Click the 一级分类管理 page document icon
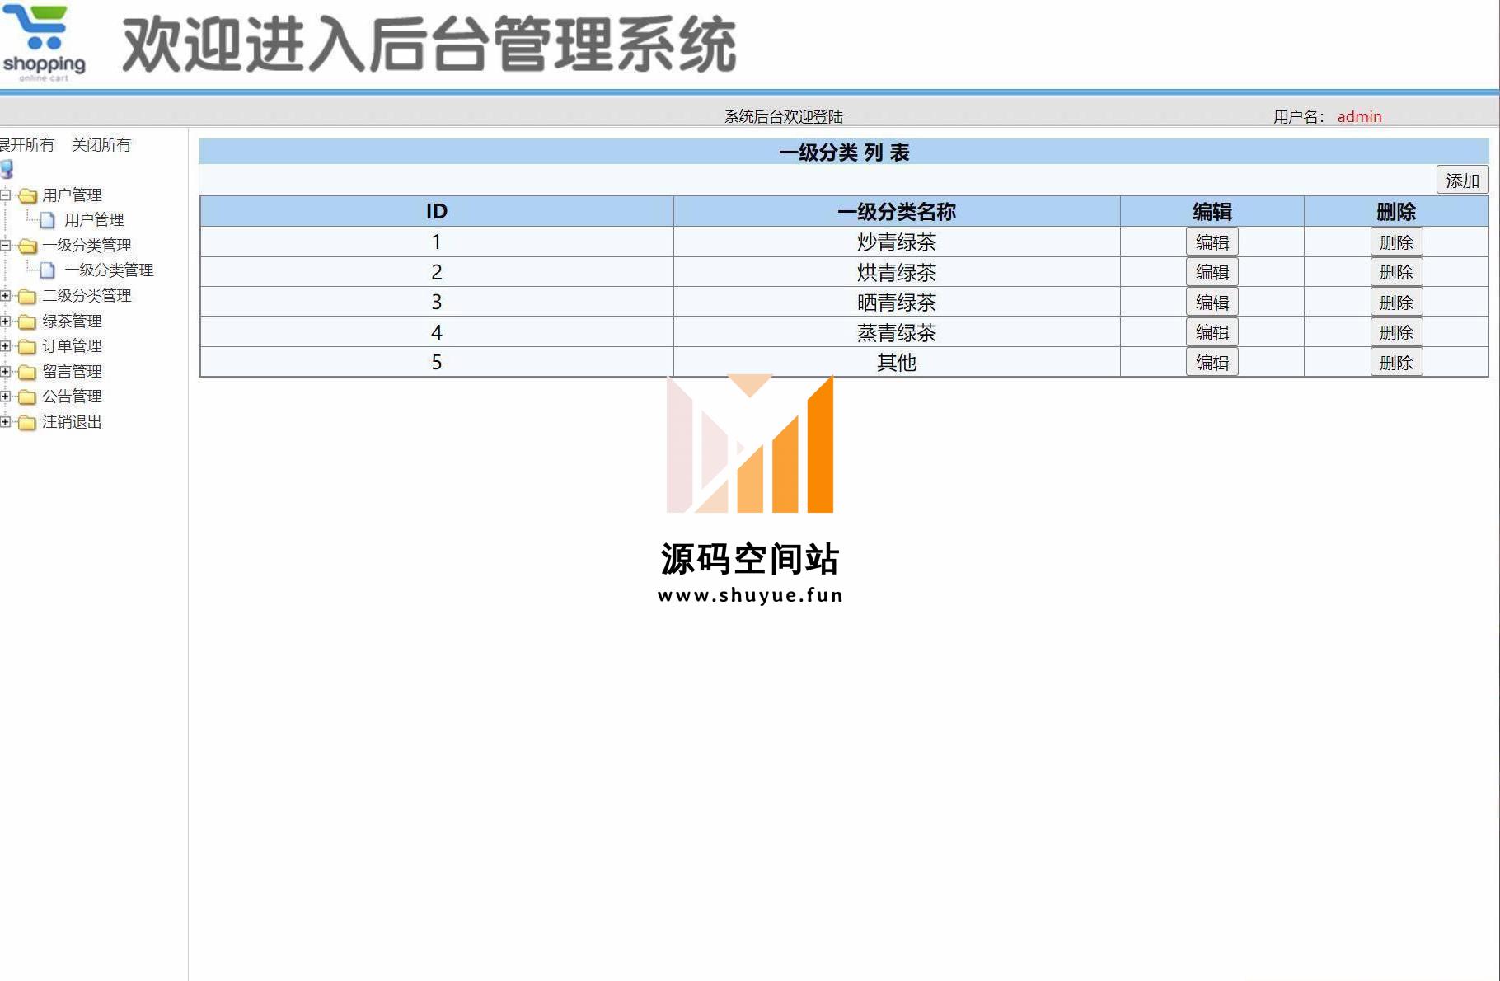The image size is (1500, 981). (x=48, y=270)
